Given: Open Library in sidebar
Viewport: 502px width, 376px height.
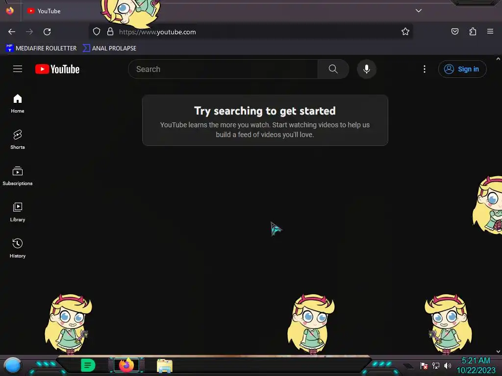Looking at the screenshot, I should click(x=18, y=212).
